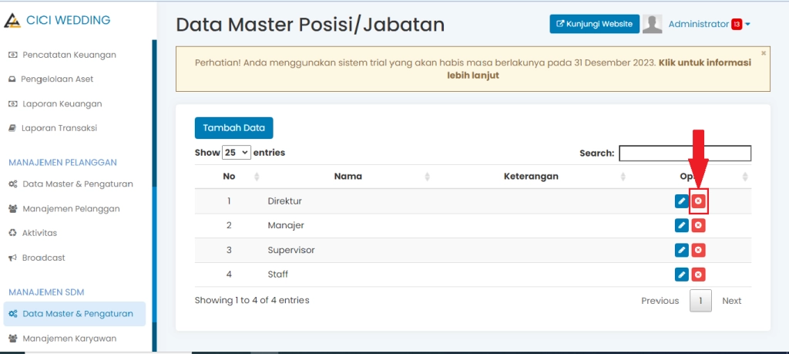Image resolution: width=789 pixels, height=354 pixels.
Task: Click 'Showing 1 to 4 of 4 entries' text
Action: pyautogui.click(x=252, y=300)
